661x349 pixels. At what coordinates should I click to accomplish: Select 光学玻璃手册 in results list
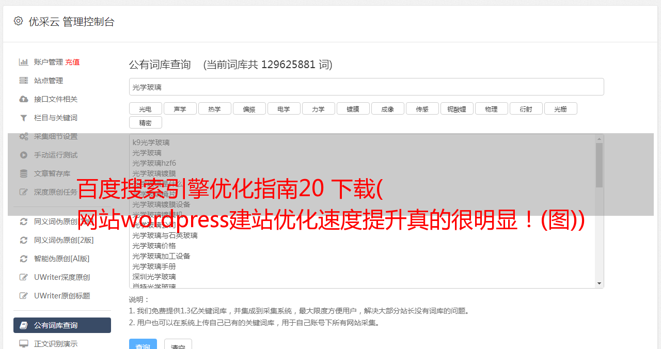pos(154,266)
